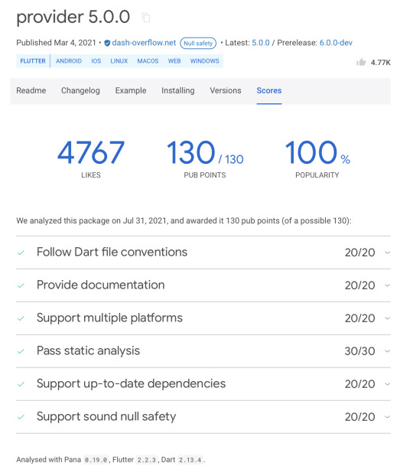
Task: Expand the Support up-to-date dependencies chevron
Action: tap(387, 384)
